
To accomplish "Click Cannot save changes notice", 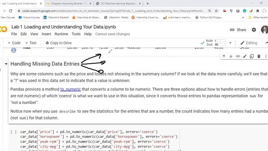I will tap(113, 34).
